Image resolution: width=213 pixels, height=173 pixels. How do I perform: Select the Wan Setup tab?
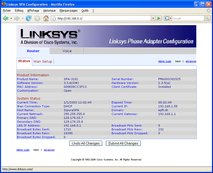click(x=43, y=62)
